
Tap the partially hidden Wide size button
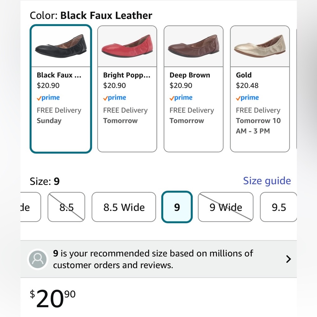(x=30, y=207)
